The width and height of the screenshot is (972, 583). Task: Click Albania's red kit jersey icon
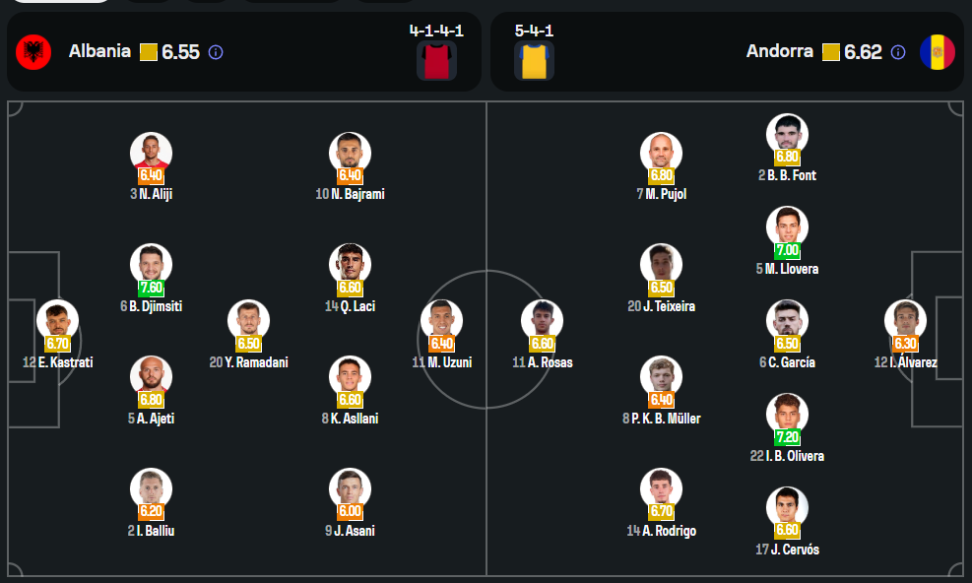point(436,60)
